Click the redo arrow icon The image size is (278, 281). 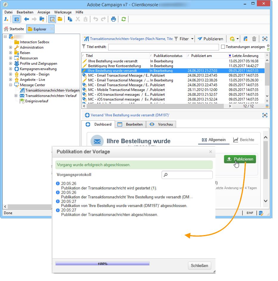[x=103, y=19]
